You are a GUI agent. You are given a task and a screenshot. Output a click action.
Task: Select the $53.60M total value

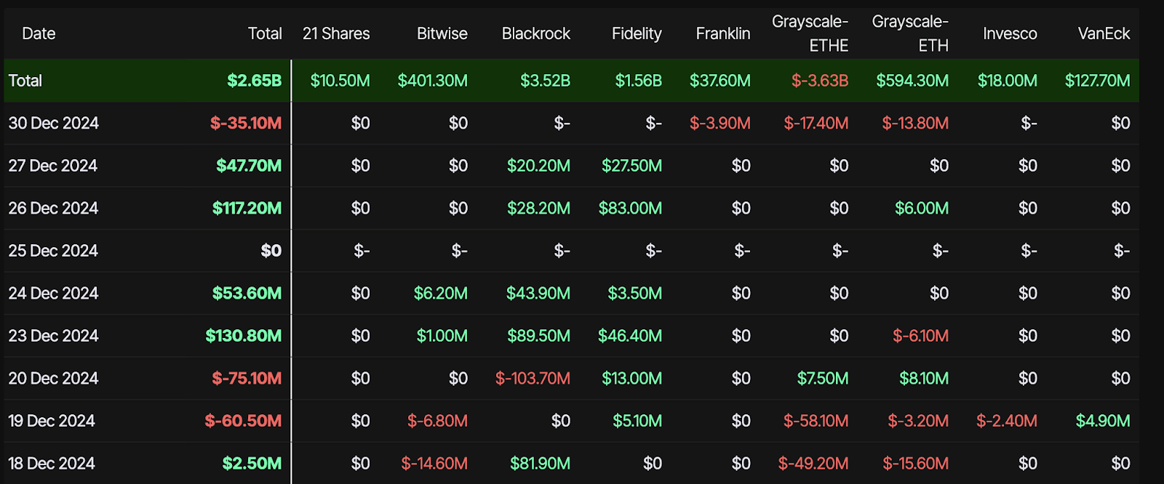247,293
